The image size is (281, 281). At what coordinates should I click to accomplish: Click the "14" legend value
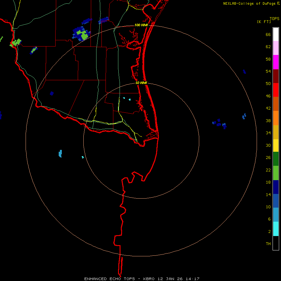click(x=268, y=195)
